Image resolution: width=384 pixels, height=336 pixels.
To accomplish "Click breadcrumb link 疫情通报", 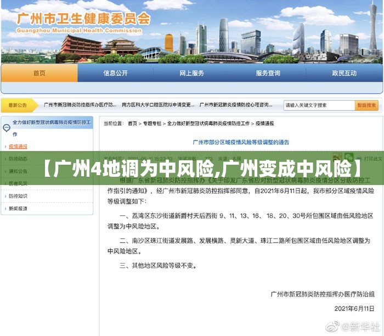I will point(265,124).
